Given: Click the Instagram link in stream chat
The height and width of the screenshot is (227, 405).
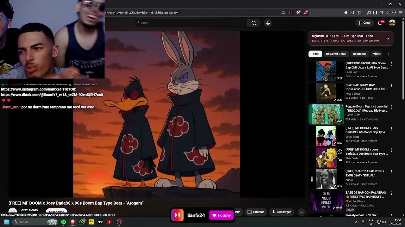Looking at the screenshot, I should click(x=31, y=89).
